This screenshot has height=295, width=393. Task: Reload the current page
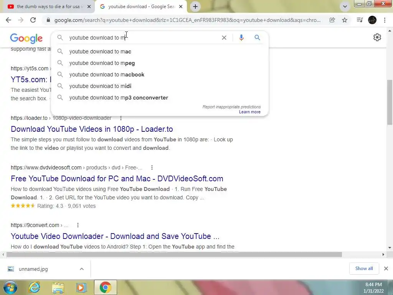(33, 20)
